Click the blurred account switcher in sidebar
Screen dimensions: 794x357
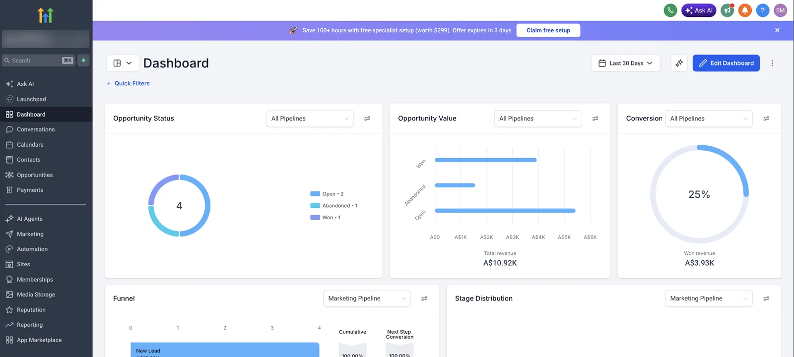tap(46, 39)
